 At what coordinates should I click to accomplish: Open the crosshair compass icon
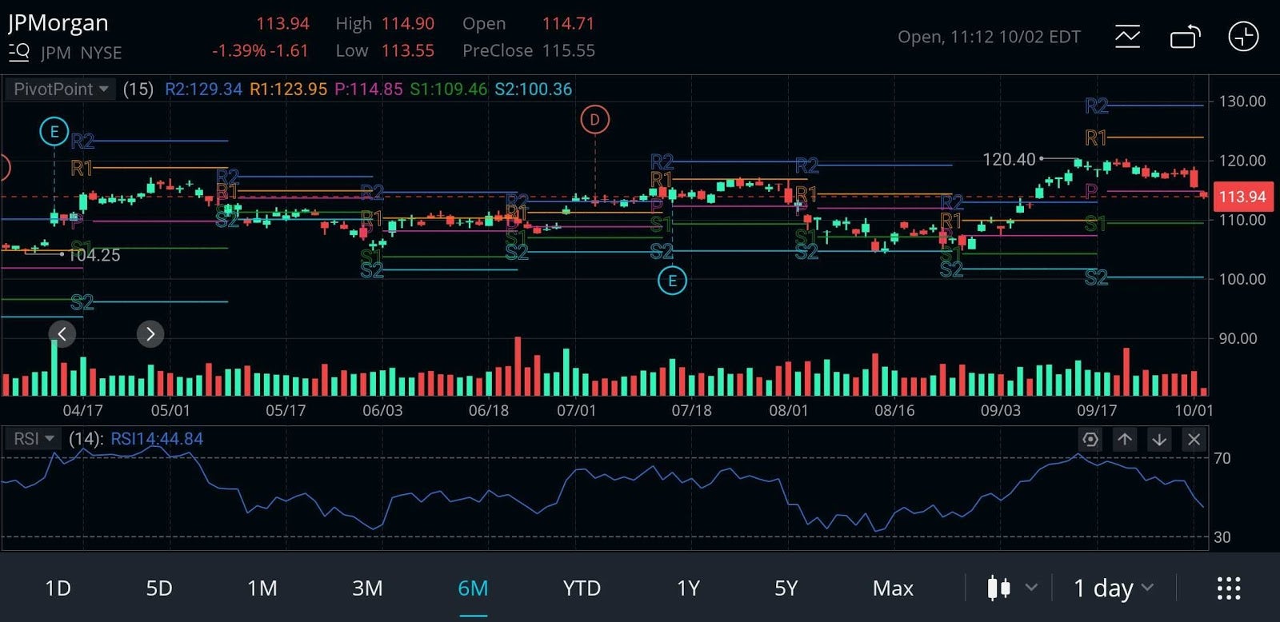coord(1243,37)
